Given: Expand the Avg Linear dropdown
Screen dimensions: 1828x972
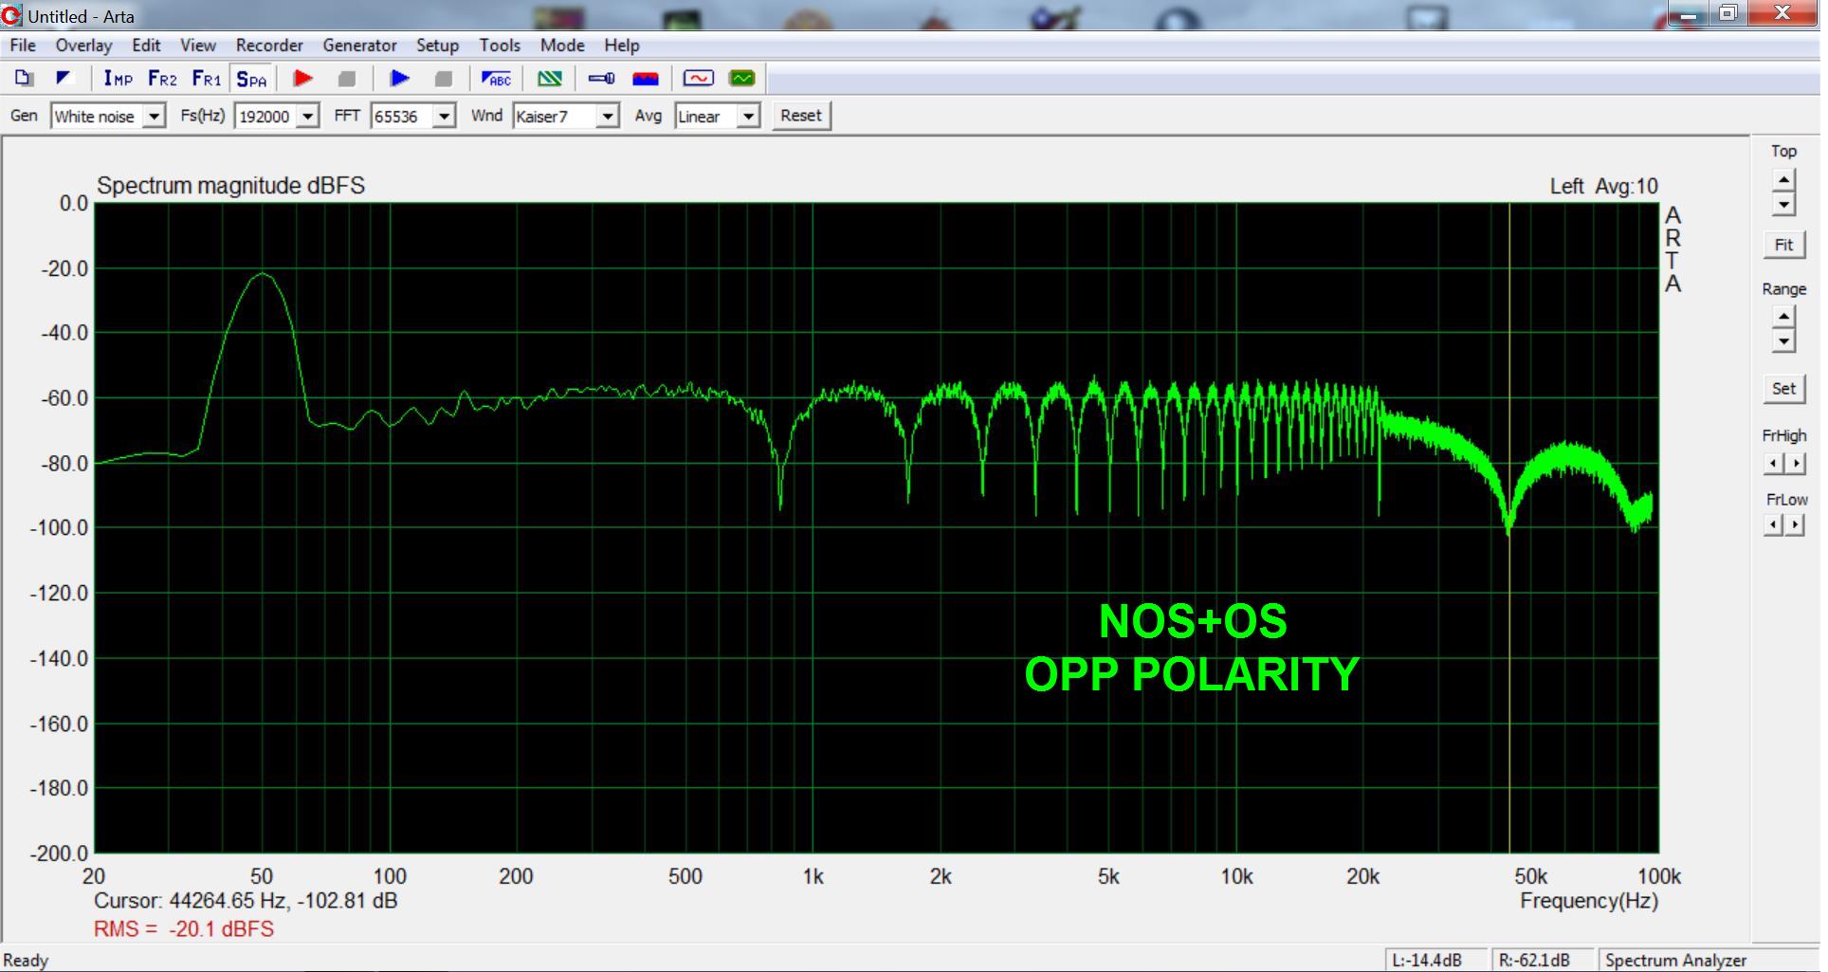Looking at the screenshot, I should 749,117.
